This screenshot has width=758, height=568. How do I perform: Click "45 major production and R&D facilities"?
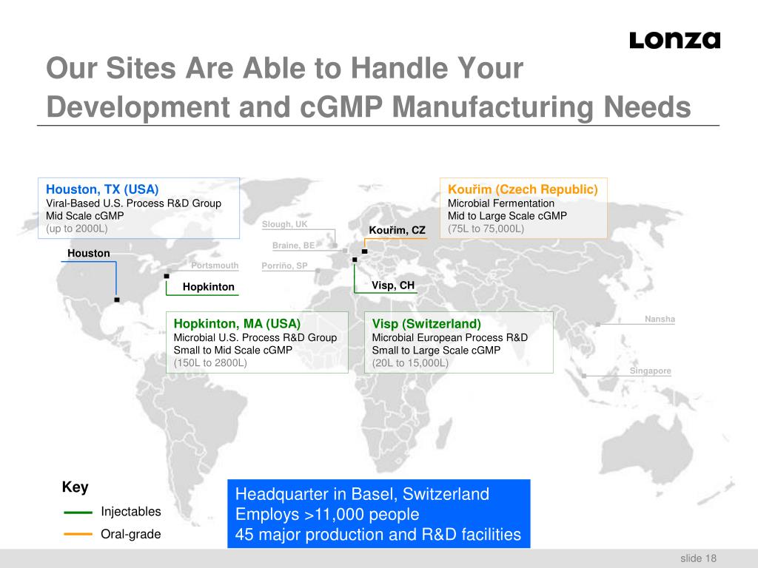(x=378, y=535)
